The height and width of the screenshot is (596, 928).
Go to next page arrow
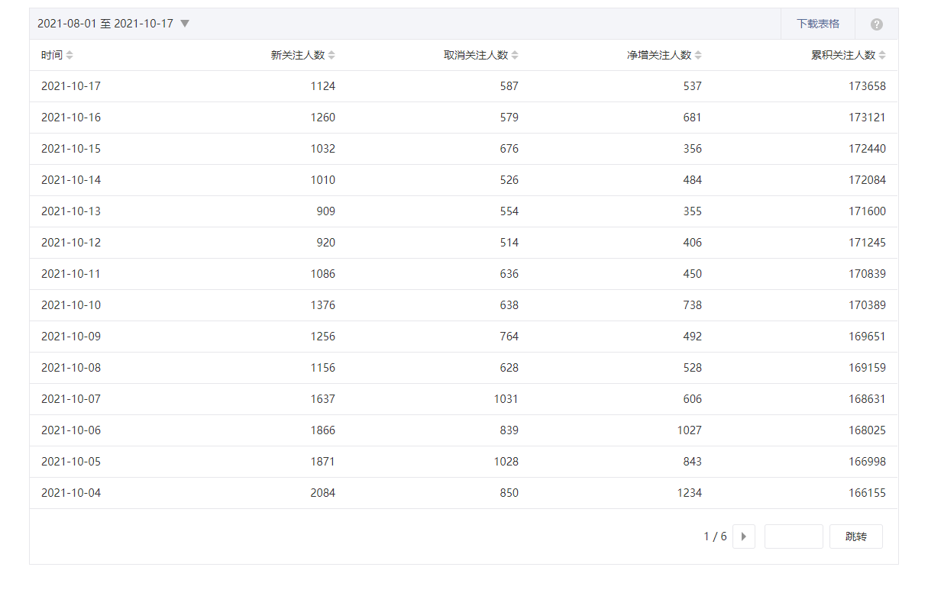pyautogui.click(x=743, y=536)
